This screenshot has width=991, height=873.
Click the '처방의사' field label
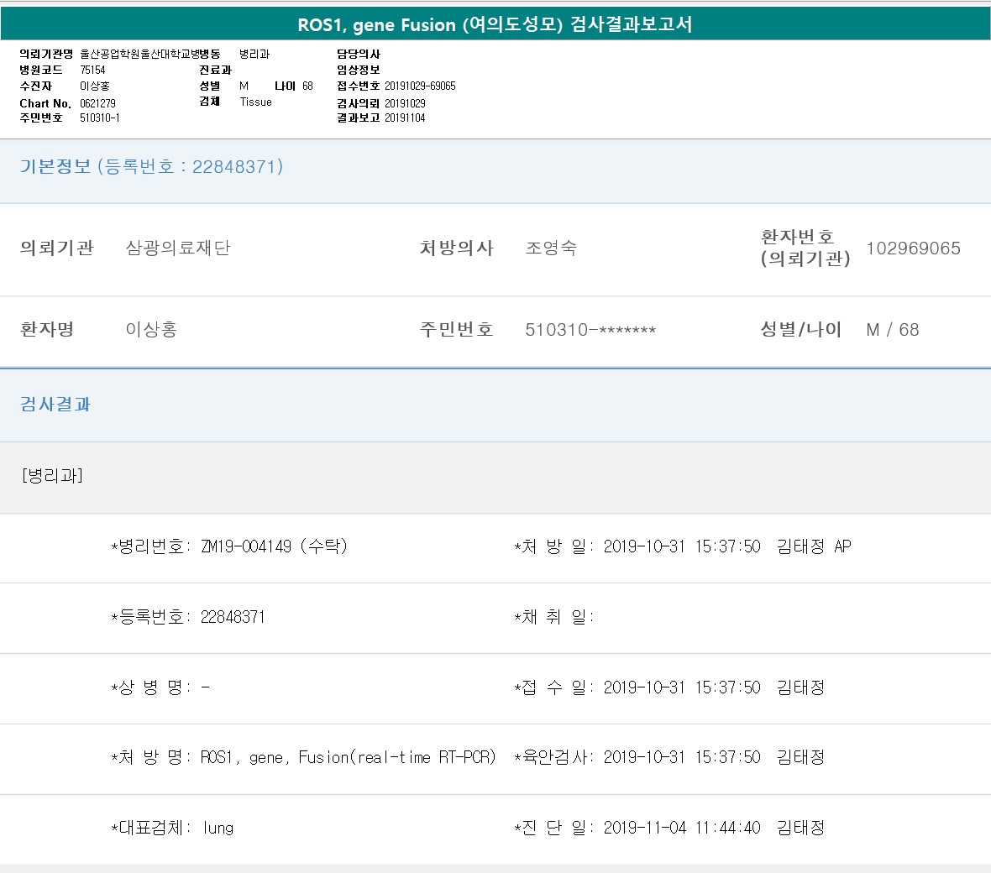(x=456, y=248)
